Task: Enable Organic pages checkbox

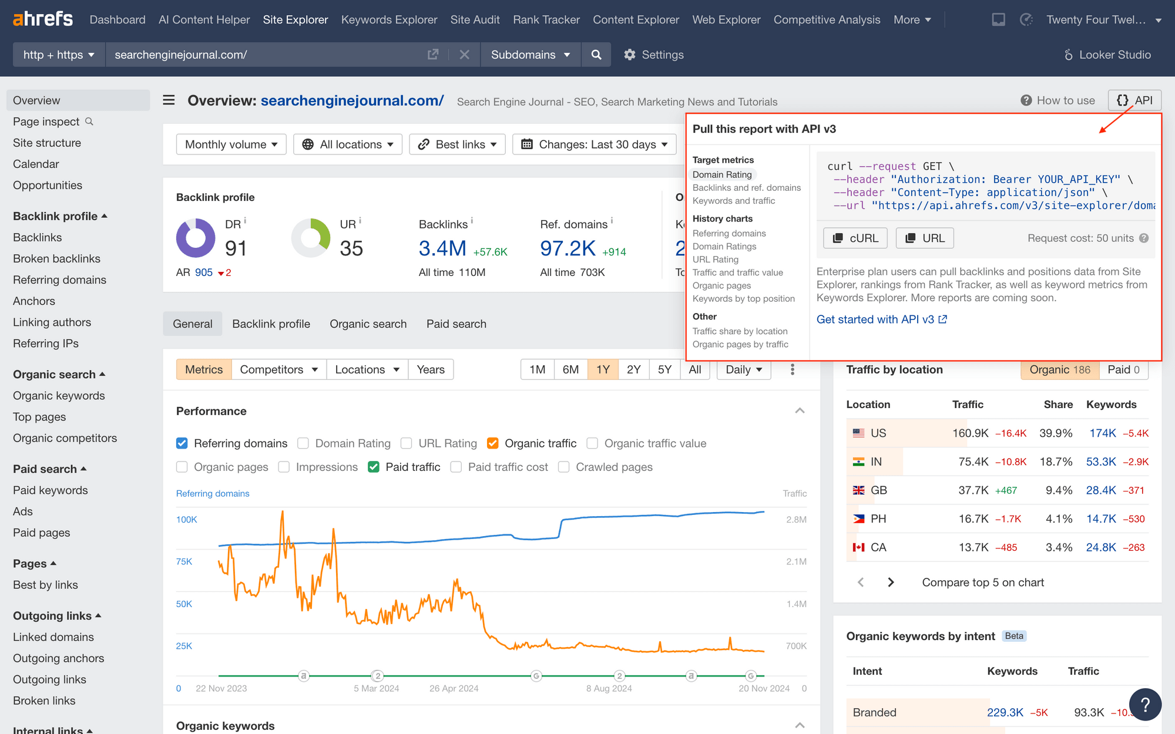Action: click(x=182, y=467)
